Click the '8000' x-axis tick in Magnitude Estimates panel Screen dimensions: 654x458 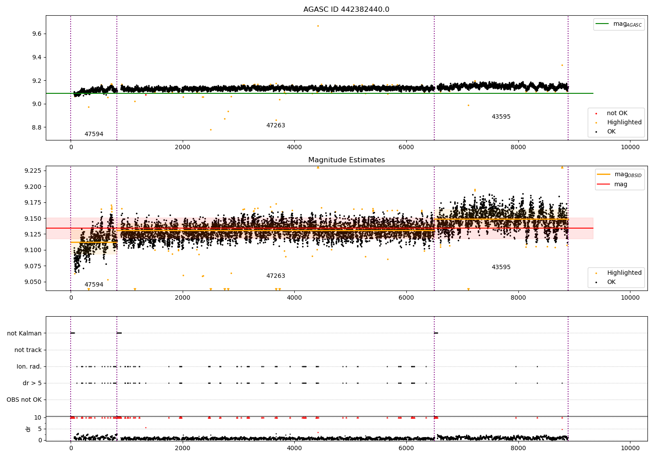[x=518, y=298]
